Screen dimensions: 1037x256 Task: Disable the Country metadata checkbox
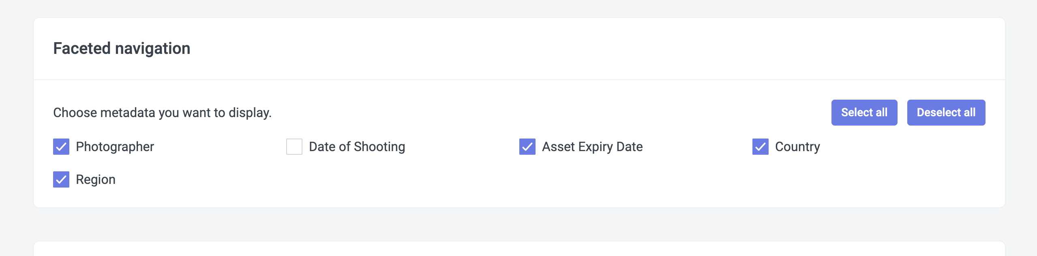click(x=761, y=147)
